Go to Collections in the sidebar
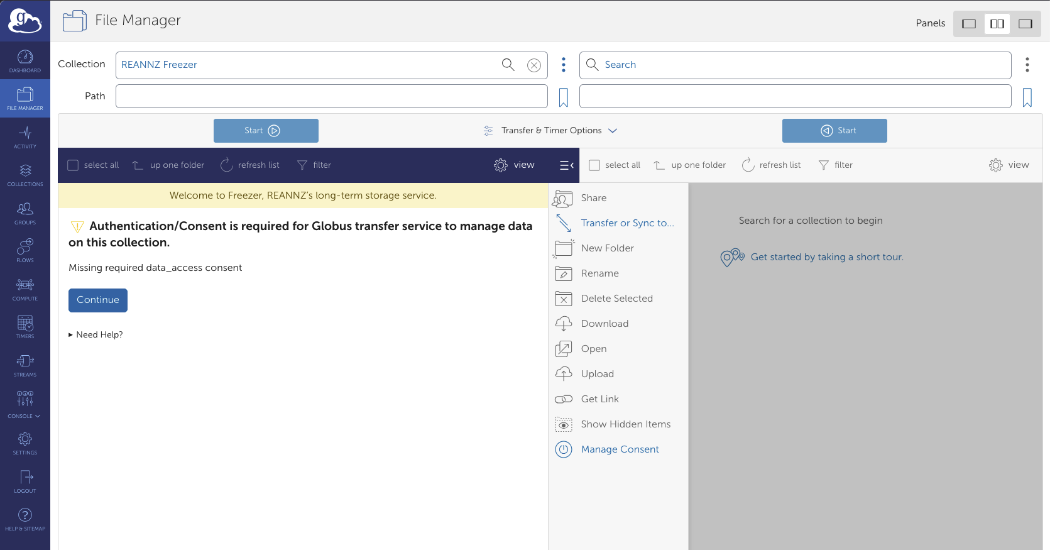This screenshot has width=1050, height=550. pyautogui.click(x=25, y=175)
